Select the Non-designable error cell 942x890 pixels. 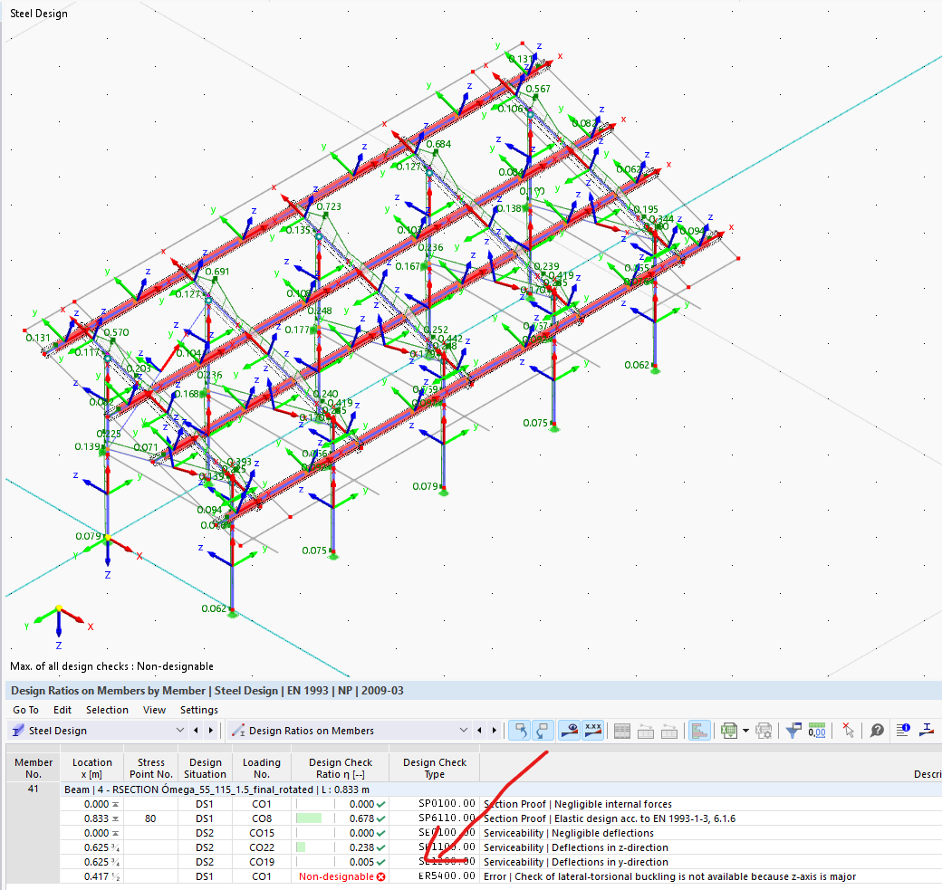coord(341,876)
